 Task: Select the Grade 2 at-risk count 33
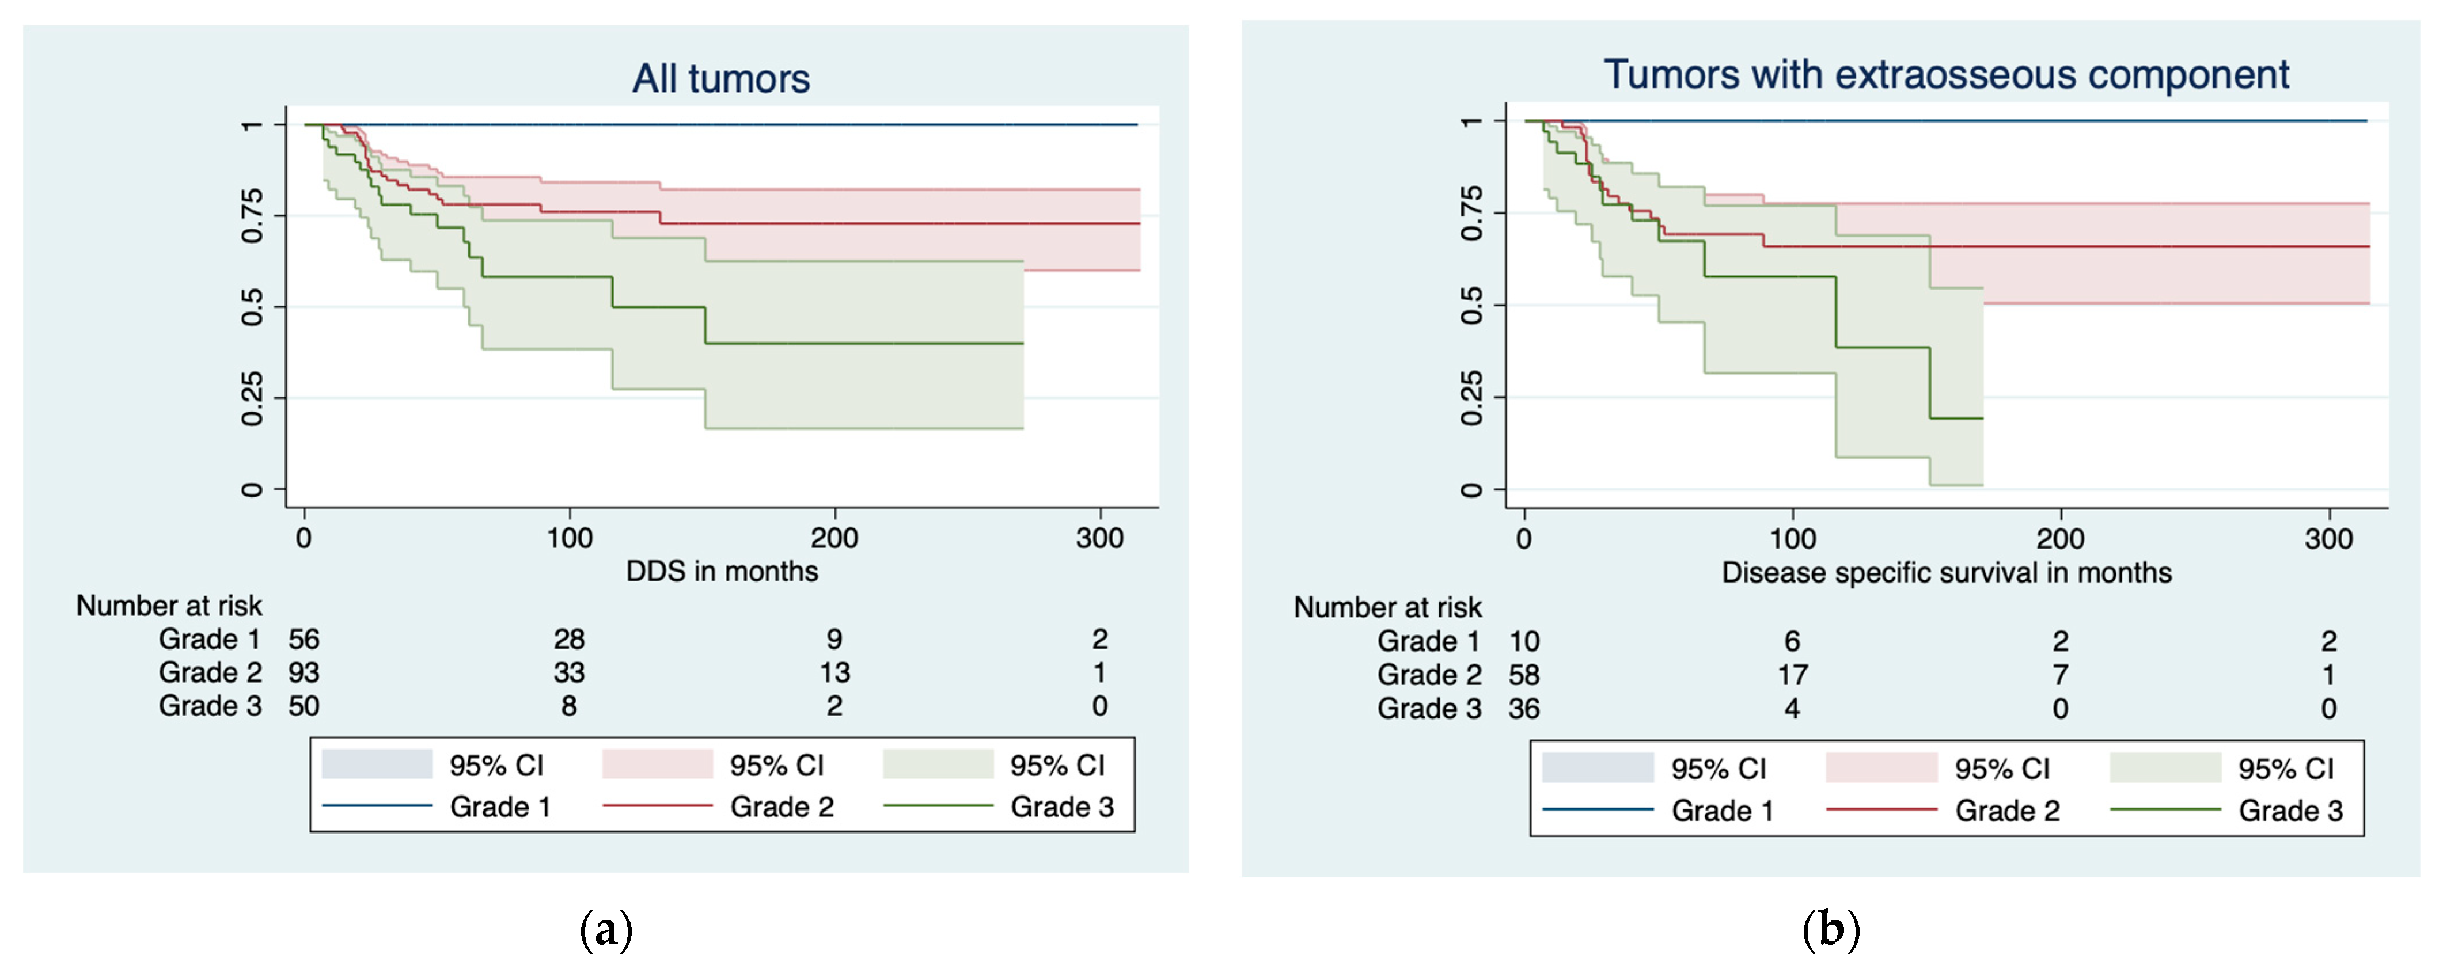coord(569,672)
